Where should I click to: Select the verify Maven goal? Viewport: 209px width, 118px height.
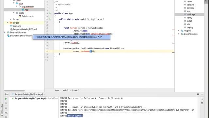click(189, 18)
